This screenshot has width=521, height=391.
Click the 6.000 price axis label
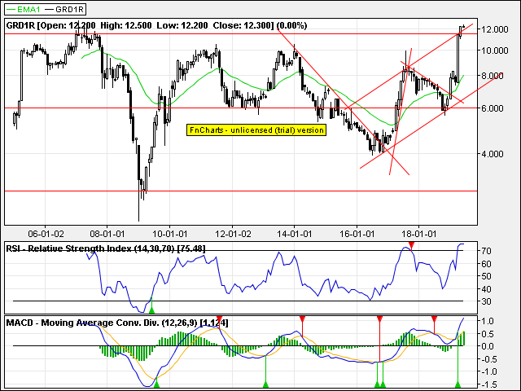point(494,108)
